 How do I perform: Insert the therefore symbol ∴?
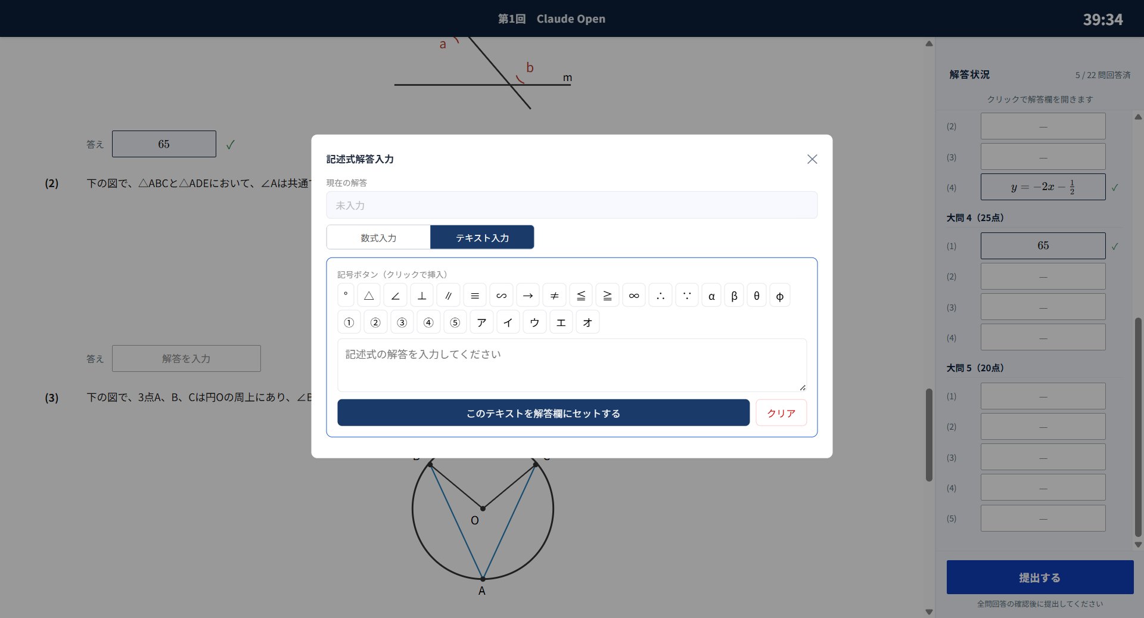[660, 296]
